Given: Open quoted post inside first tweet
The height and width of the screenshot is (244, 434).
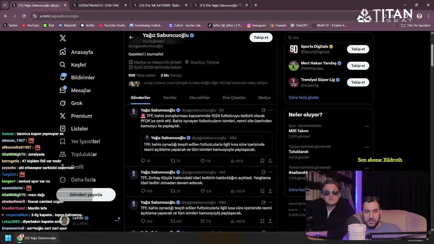Looking at the screenshot, I should pyautogui.click(x=206, y=144).
